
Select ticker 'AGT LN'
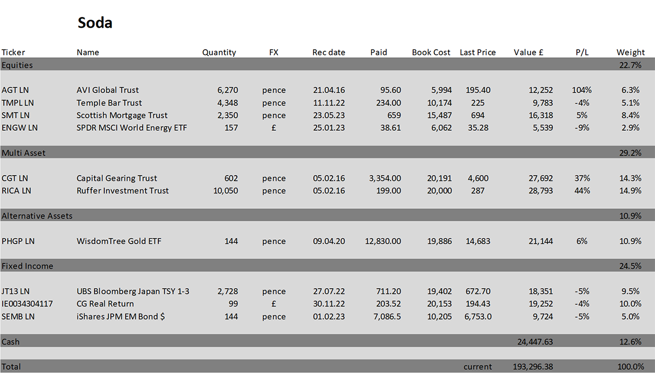[x=16, y=90]
